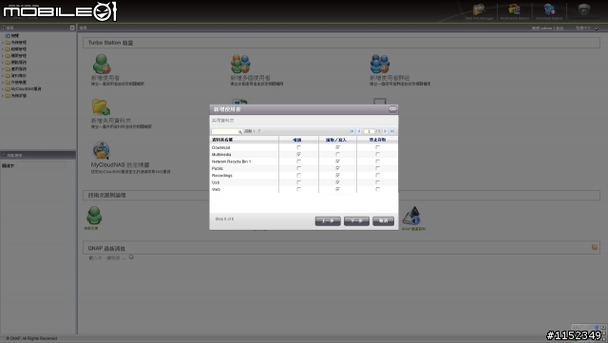Go to previous page in dialog pager
Viewport: 608px width, 343px height.
[x=359, y=131]
